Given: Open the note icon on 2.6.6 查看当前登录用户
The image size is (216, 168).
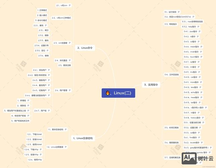Looking at the screenshot, I should click(49, 95).
